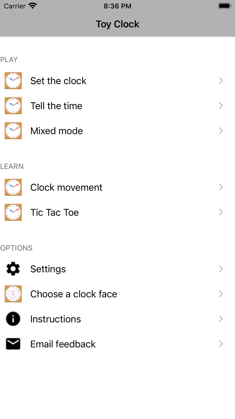This screenshot has height=419, width=235.
Task: Open Set the clock chevron arrow
Action: [x=221, y=81]
